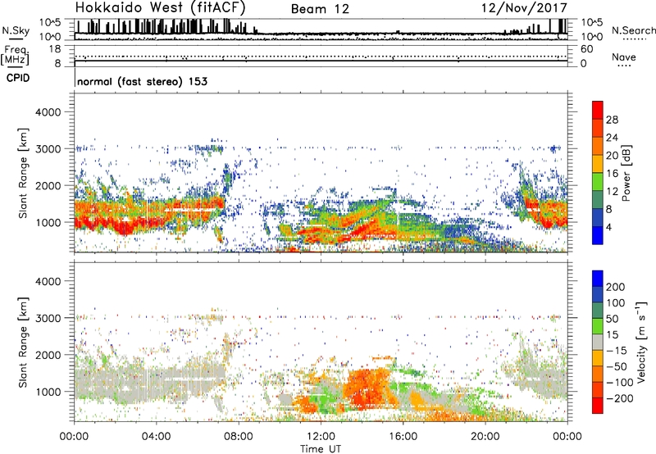656x454 pixels.
Task: Click the '12:00' time axis tick label
Action: coord(321,437)
